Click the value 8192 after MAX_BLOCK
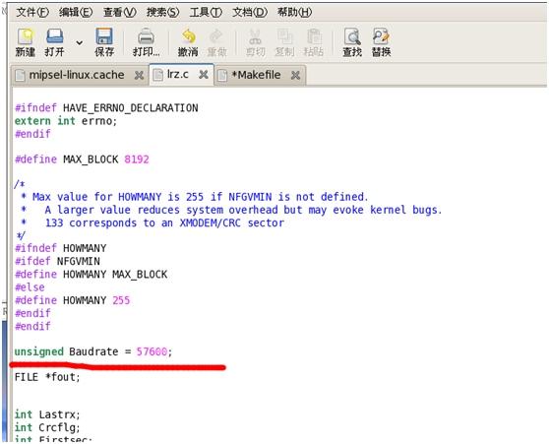 click(x=137, y=159)
